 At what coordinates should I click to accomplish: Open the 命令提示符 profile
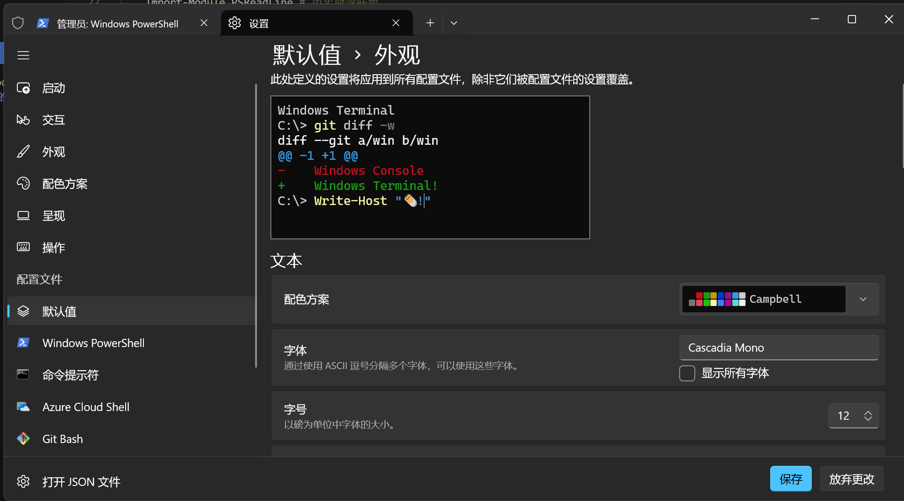pos(70,375)
